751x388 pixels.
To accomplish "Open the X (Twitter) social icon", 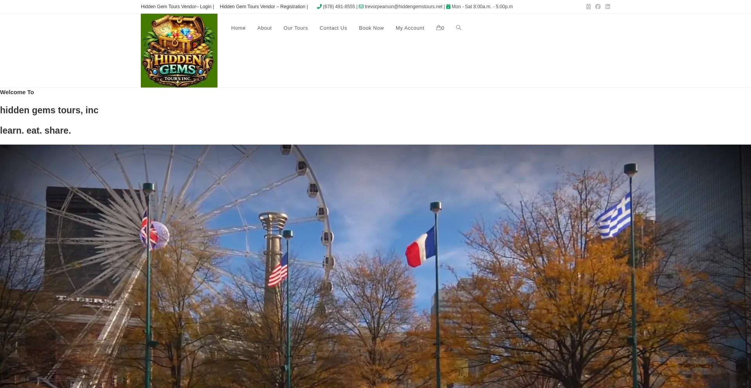I will click(588, 7).
